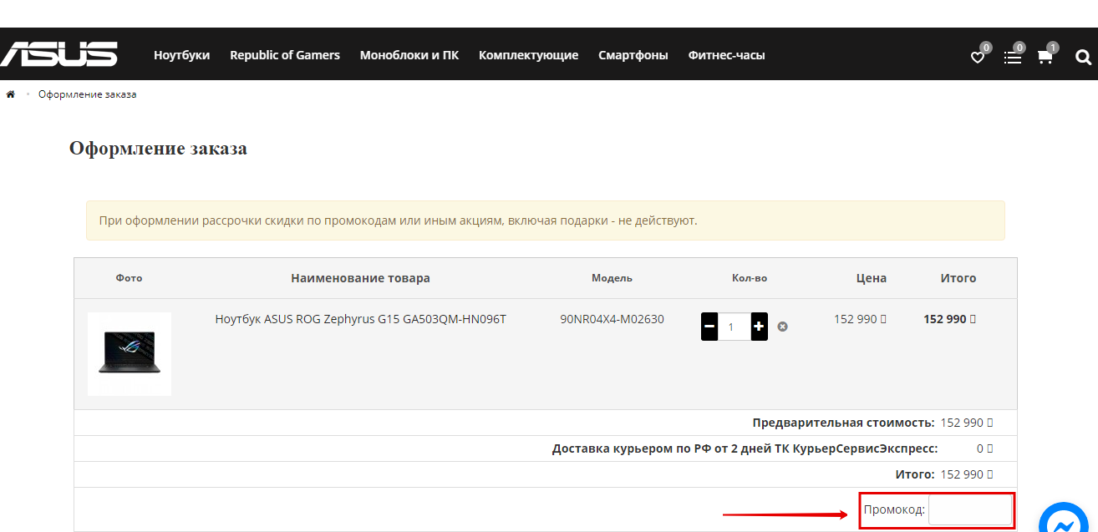Click the Предварительная стоимость label
The image size is (1098, 532).
pyautogui.click(x=843, y=423)
